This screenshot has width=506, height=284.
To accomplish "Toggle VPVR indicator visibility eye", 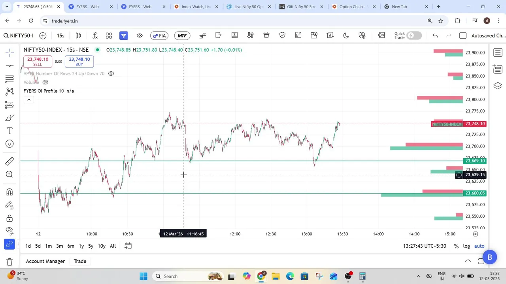I will pyautogui.click(x=111, y=74).
